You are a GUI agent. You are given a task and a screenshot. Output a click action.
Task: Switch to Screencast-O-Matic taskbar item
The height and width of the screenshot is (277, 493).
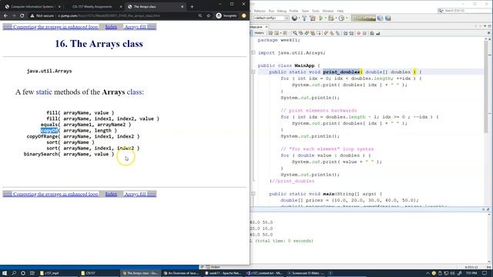pos(305,273)
